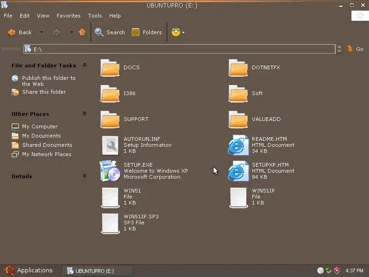
Task: Collapse the Other Places panel
Action: coord(84,114)
